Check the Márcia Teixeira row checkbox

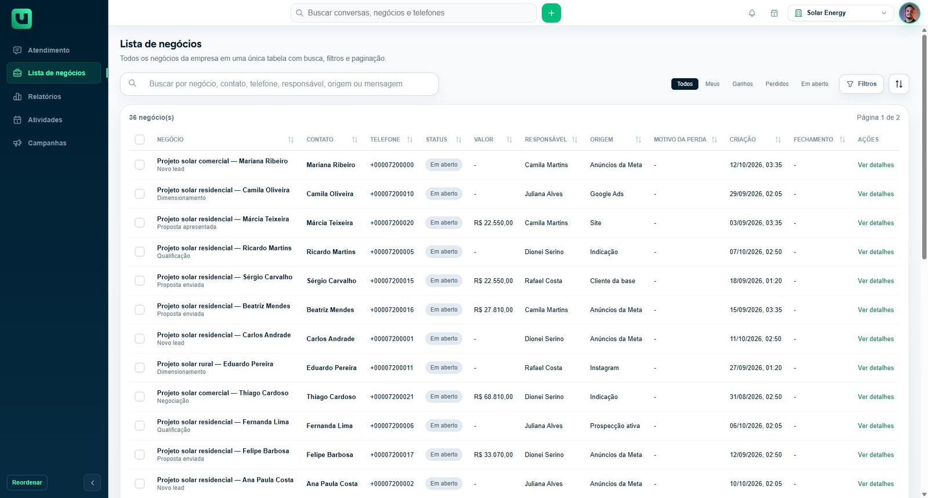coord(139,223)
